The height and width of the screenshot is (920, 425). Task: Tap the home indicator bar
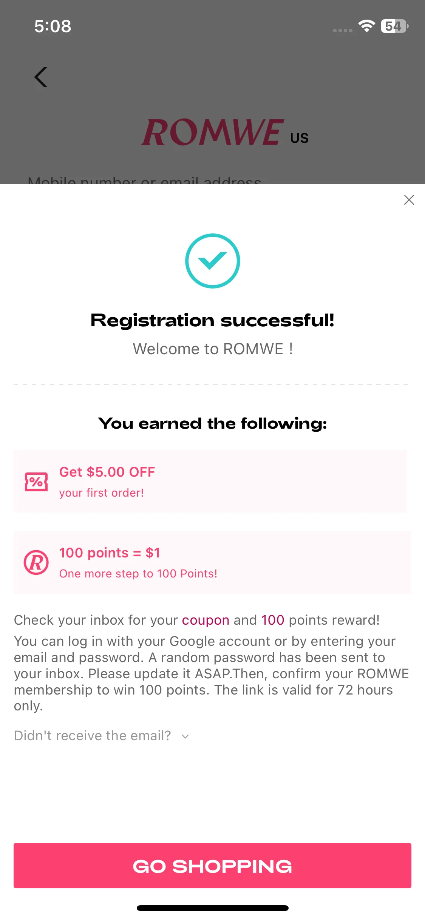213,908
